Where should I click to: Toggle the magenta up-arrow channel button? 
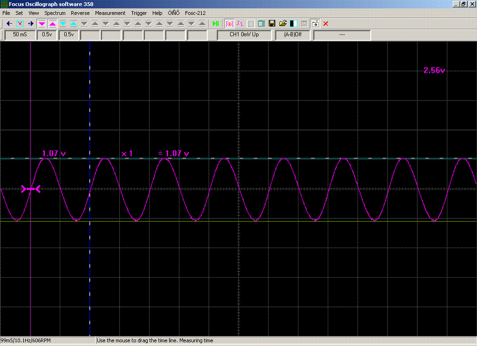[x=53, y=23]
